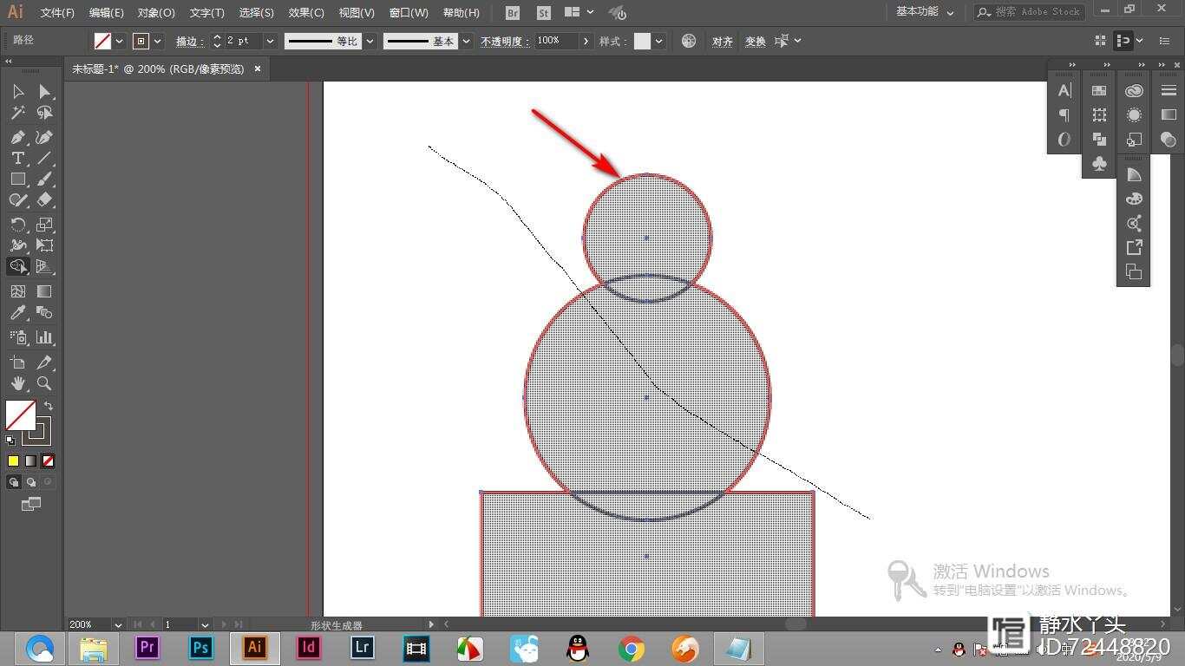1185x666 pixels.
Task: Expand the opacity slider arrow
Action: pos(586,41)
